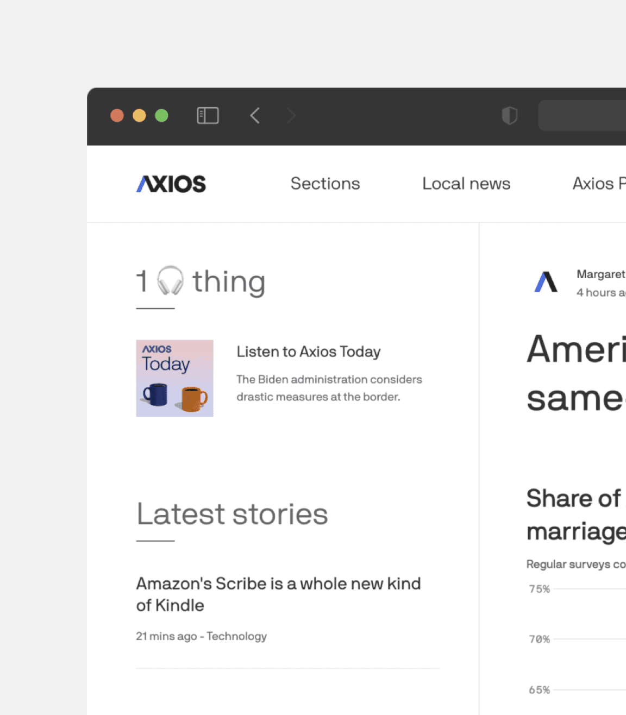The width and height of the screenshot is (626, 715).
Task: Focus the browser address bar
Action: (x=582, y=115)
